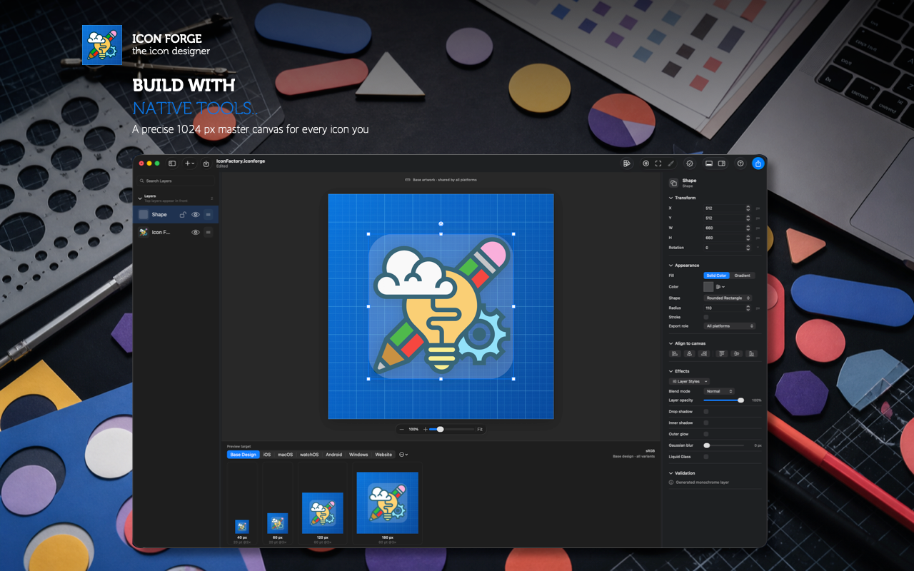914x571 pixels.
Task: Click the W width stepper arrows
Action: 748,228
